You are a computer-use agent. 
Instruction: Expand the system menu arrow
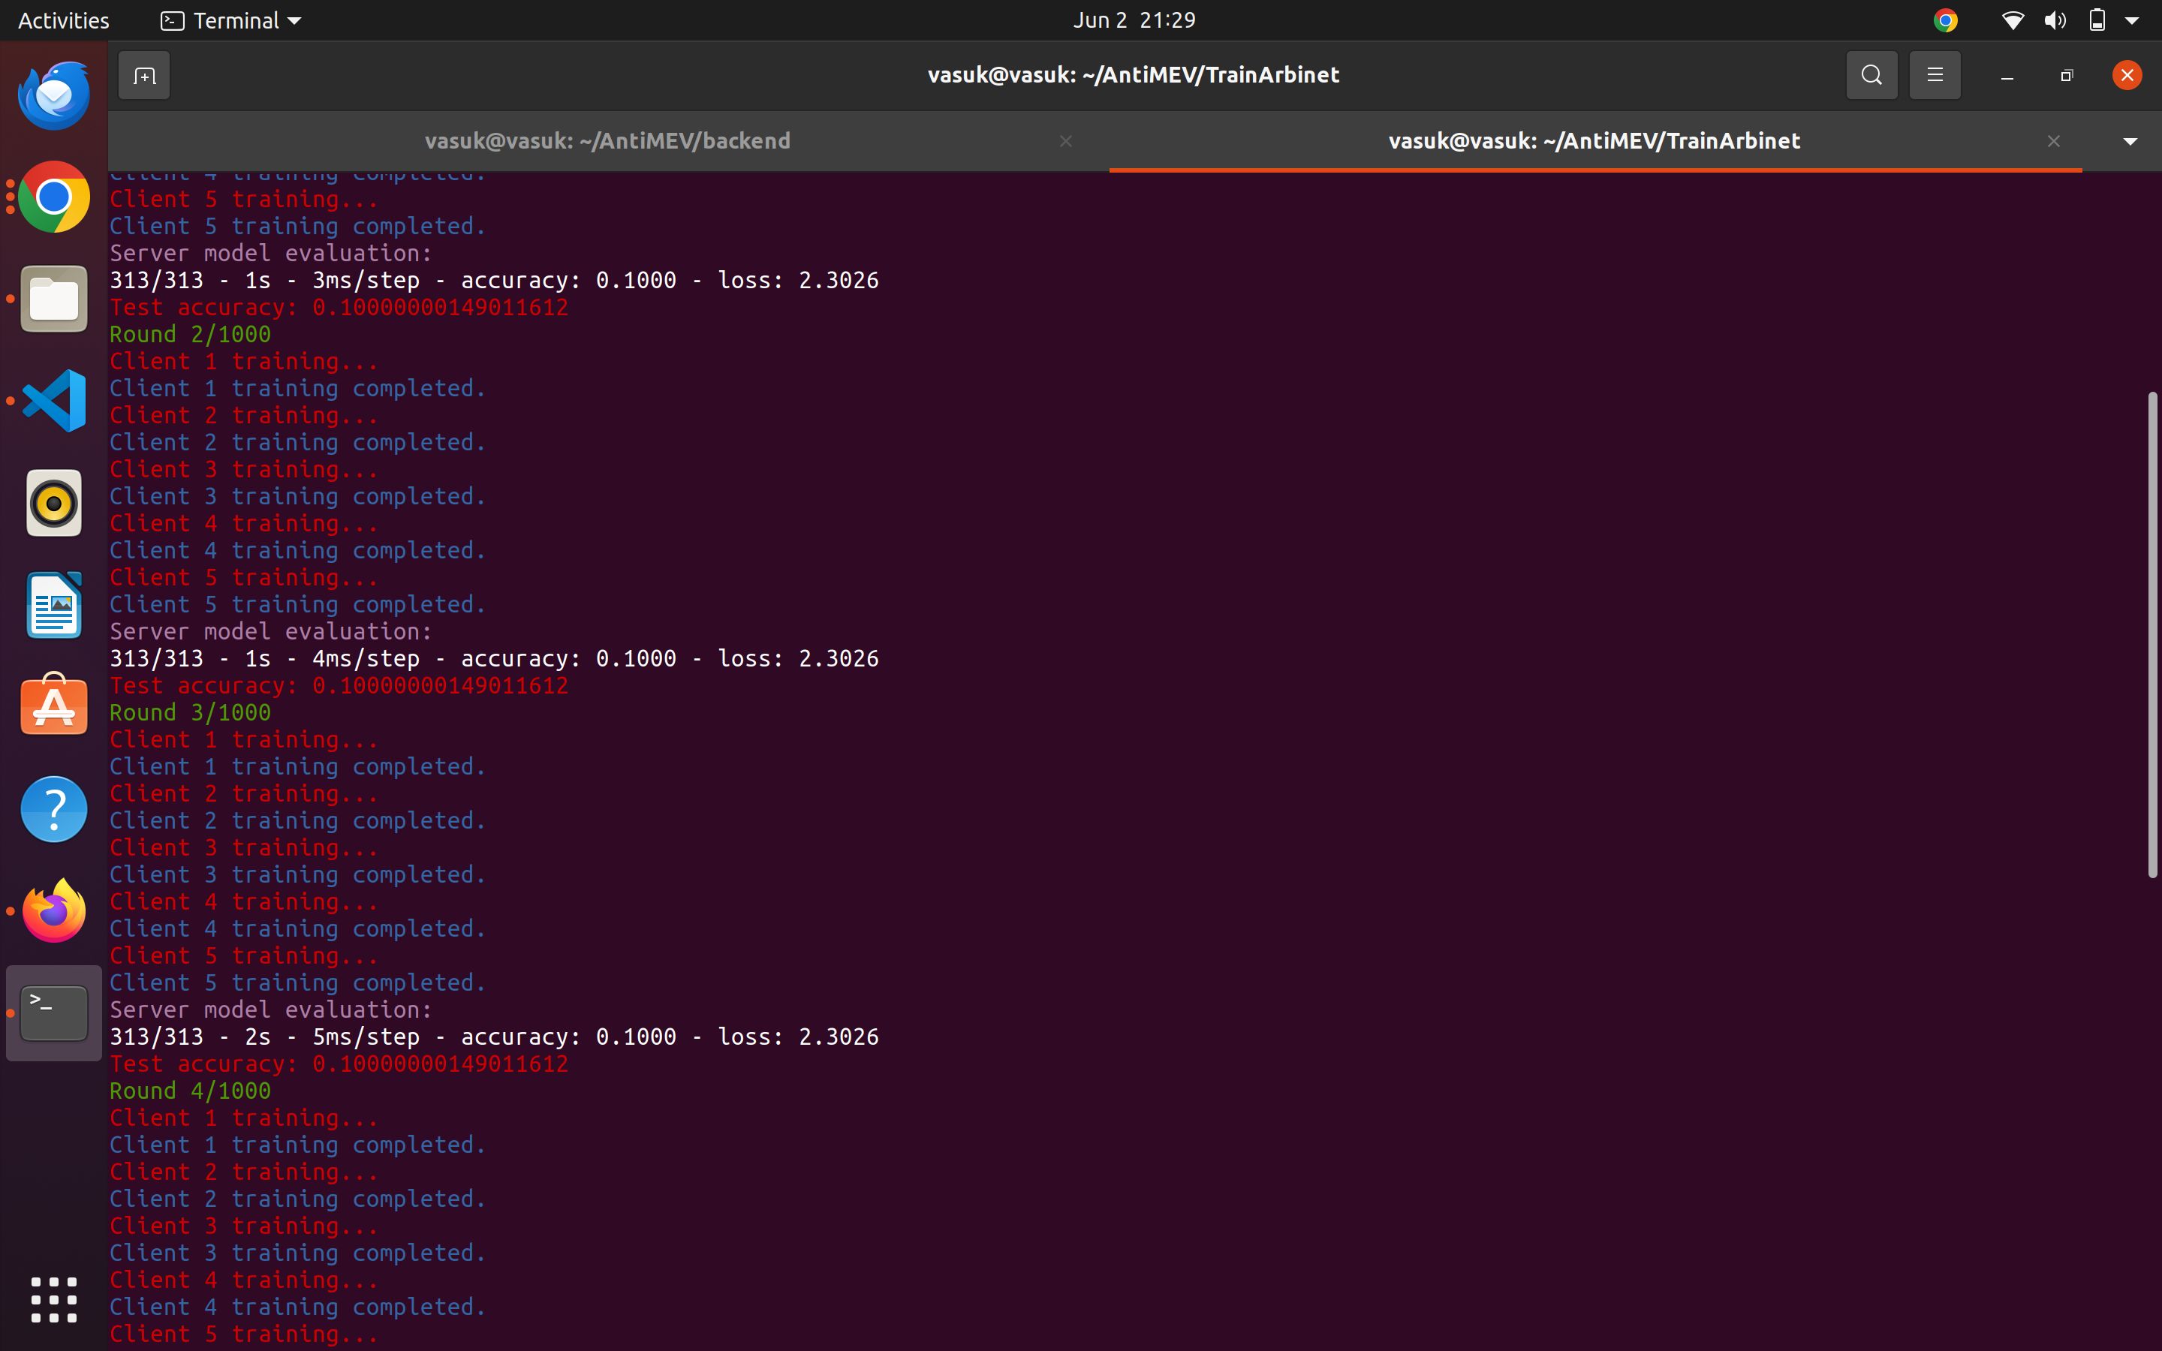coord(2132,20)
